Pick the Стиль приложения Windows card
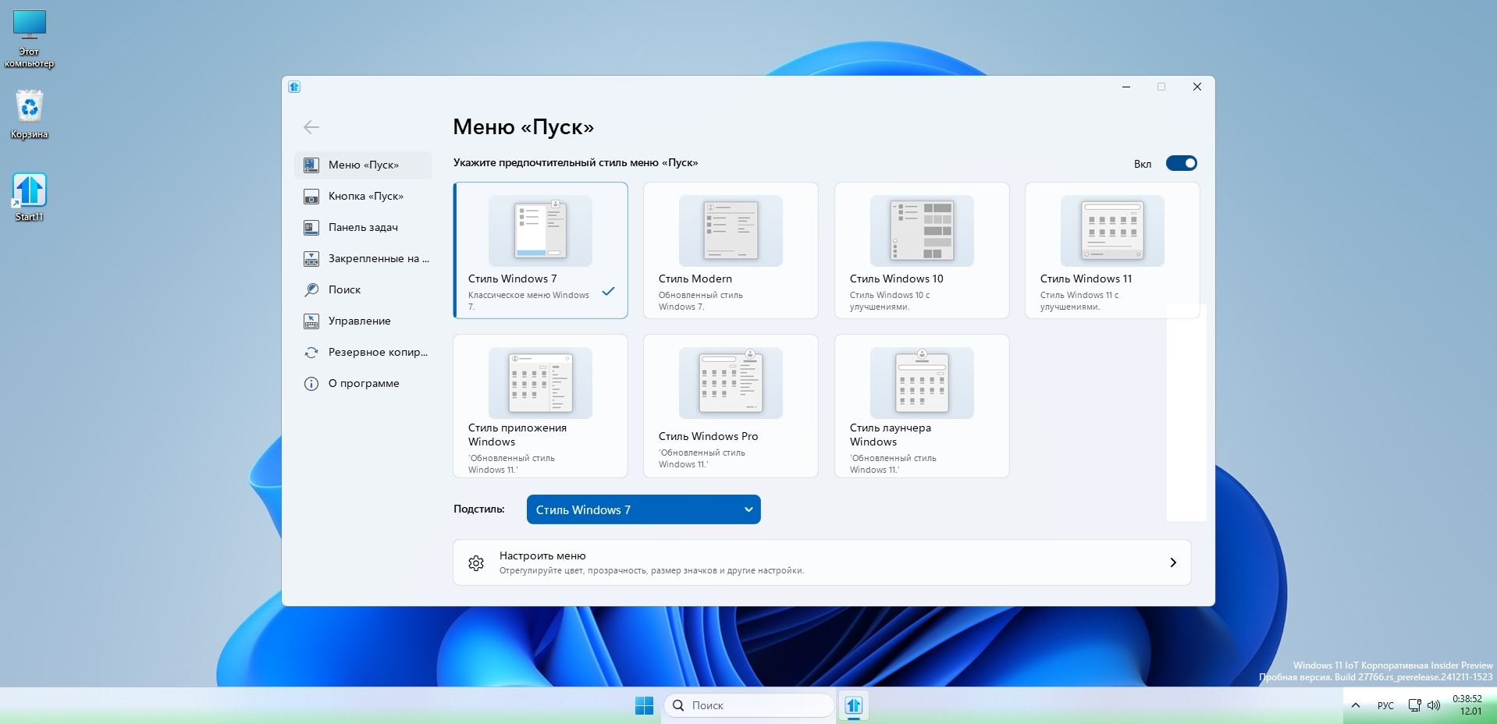Screen dimensions: 1497x724 tap(540, 406)
